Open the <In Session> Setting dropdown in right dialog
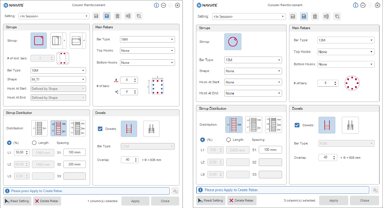383x208 pixels. tap(249, 17)
